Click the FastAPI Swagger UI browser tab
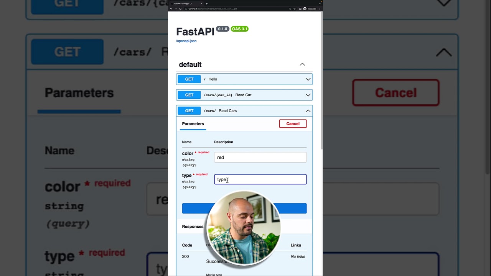This screenshot has height=276, width=491. [186, 4]
